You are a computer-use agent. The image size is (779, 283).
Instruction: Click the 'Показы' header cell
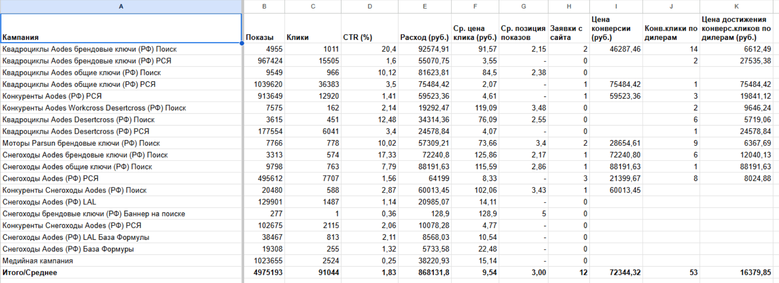pos(264,28)
